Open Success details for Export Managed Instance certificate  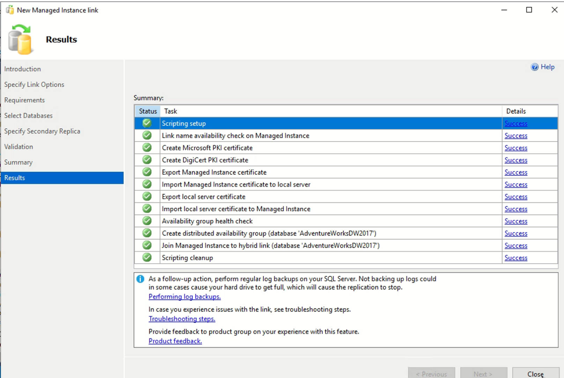tap(516, 172)
